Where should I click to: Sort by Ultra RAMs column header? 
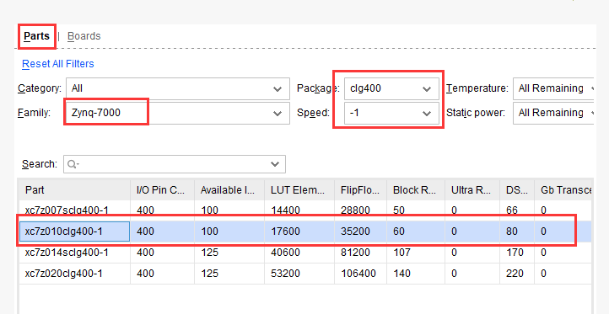click(x=472, y=190)
